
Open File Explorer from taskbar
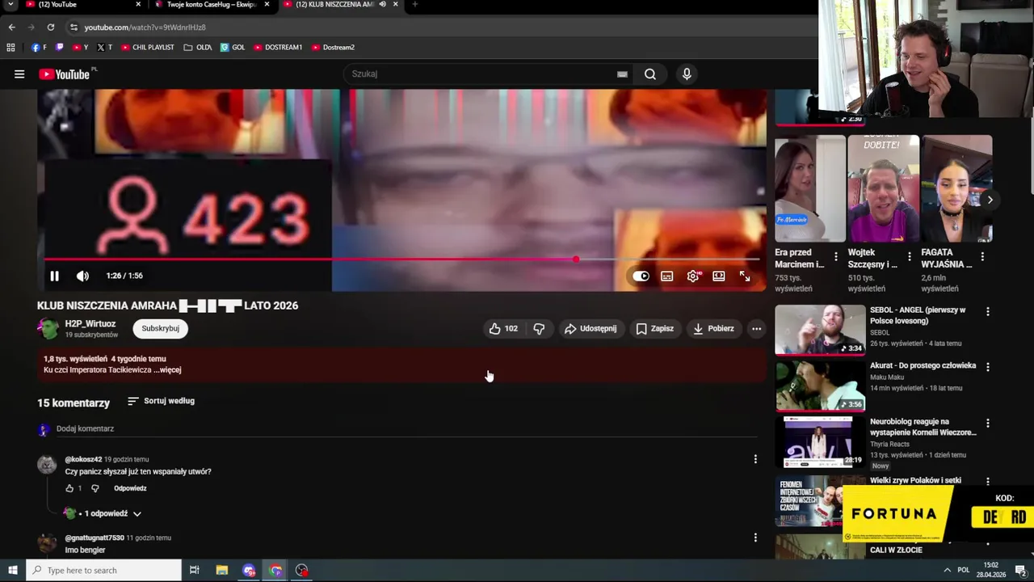[x=221, y=571]
